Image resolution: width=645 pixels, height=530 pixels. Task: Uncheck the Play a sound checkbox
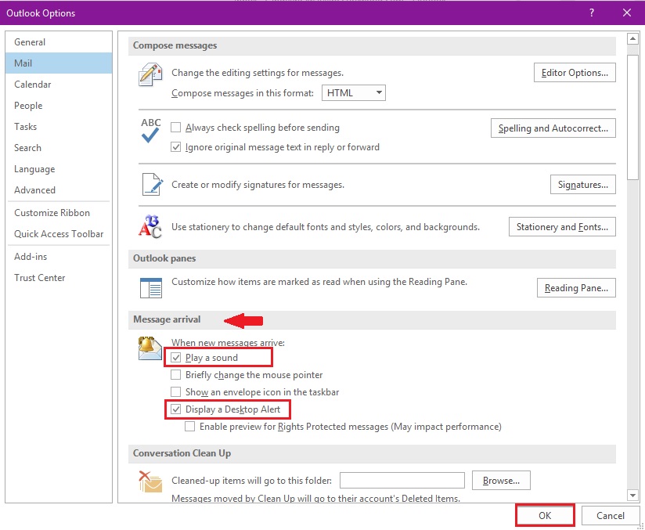[176, 358]
